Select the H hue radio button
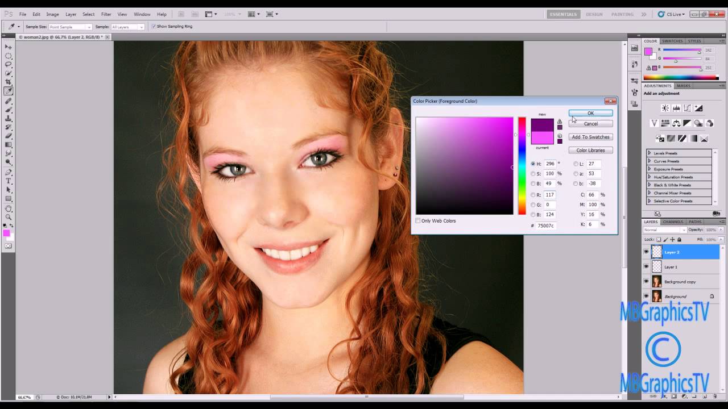 click(x=533, y=164)
